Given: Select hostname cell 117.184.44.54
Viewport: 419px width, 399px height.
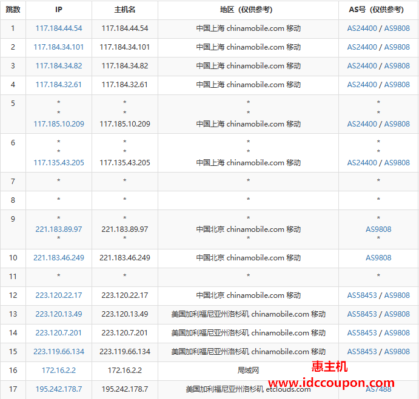Looking at the screenshot, I should pyautogui.click(x=125, y=28).
